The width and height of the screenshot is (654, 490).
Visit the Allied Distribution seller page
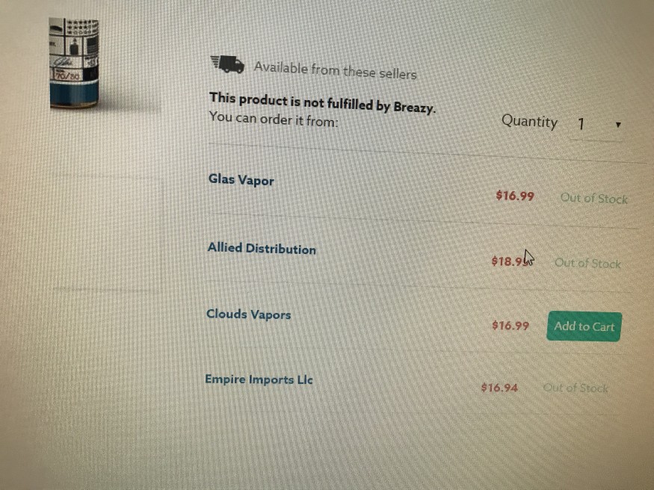(262, 248)
